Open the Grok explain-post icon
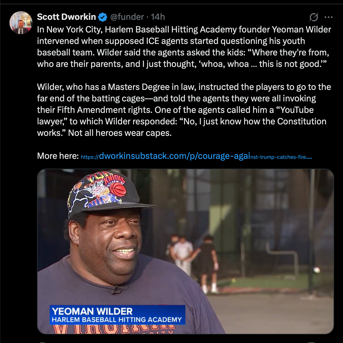 coord(313,17)
